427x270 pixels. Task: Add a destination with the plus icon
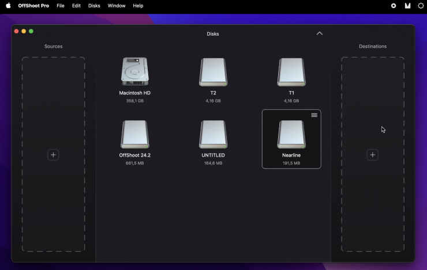pyautogui.click(x=373, y=155)
